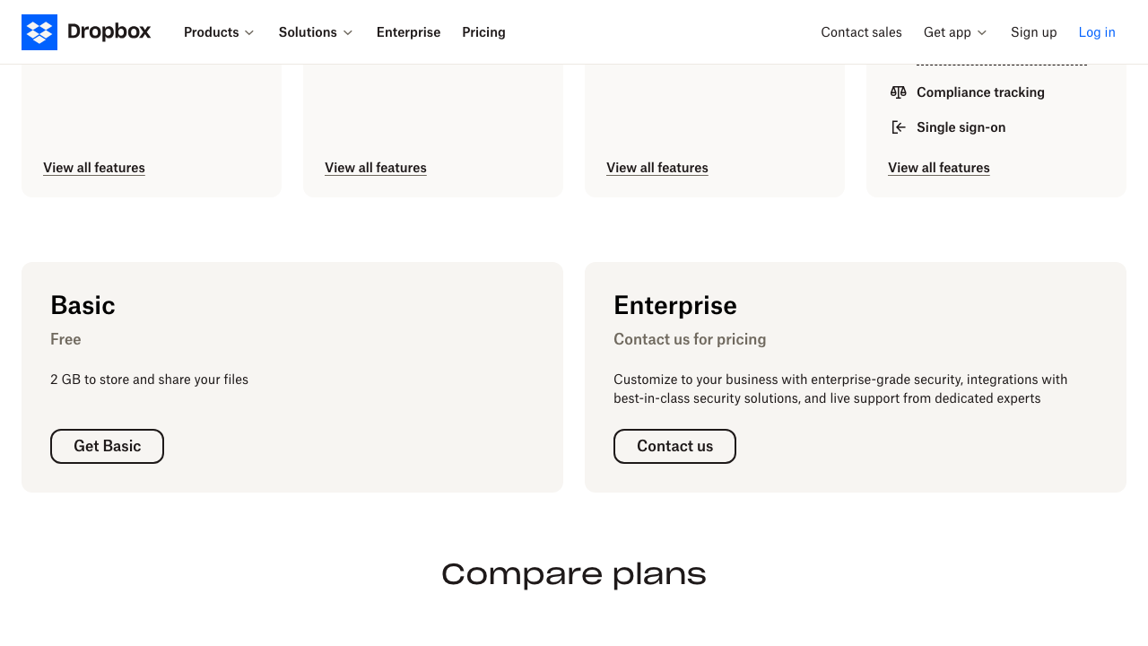Click the Contact us button
The height and width of the screenshot is (646, 1148).
click(674, 446)
